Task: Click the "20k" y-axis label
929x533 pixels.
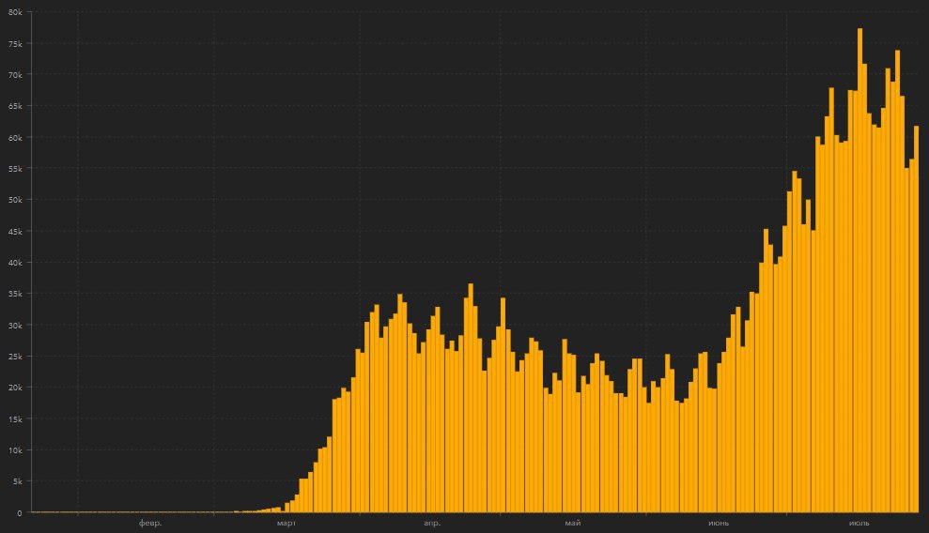Action: point(15,388)
